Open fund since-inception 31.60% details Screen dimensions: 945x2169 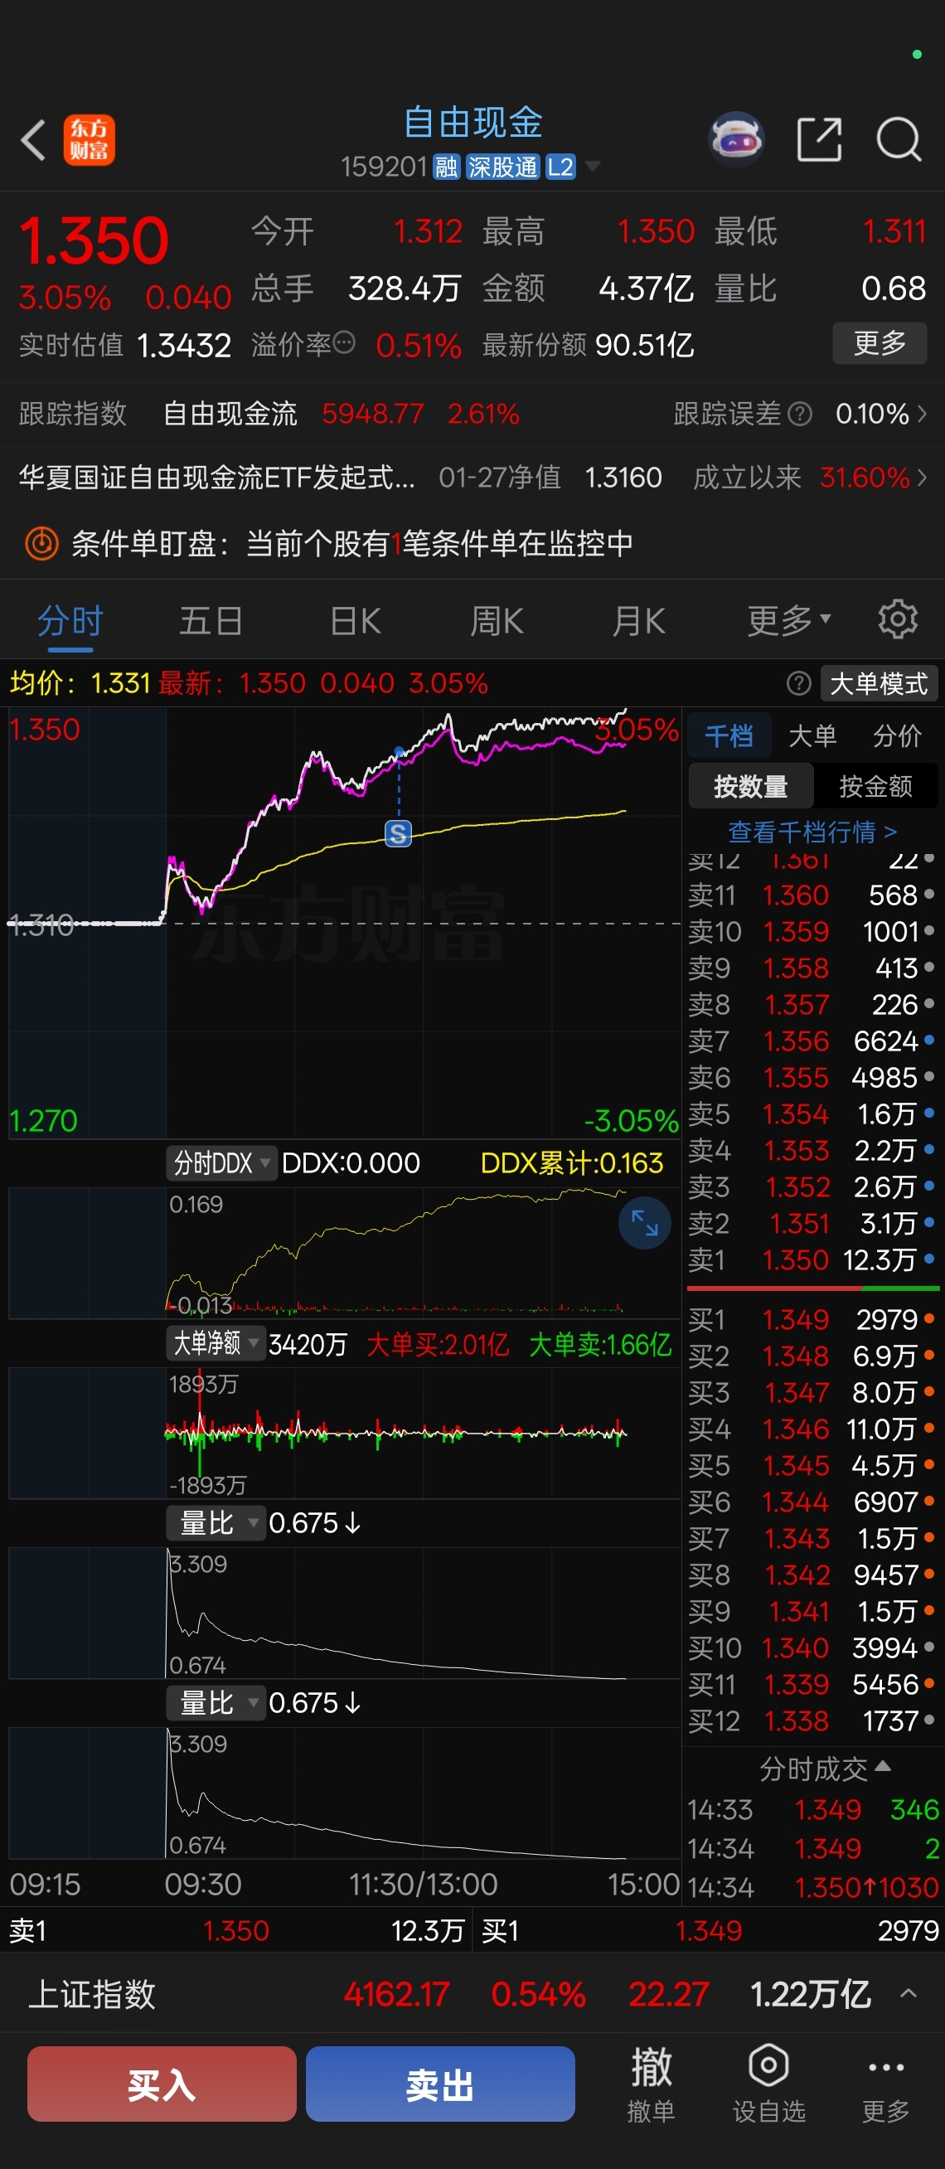pyautogui.click(x=811, y=478)
